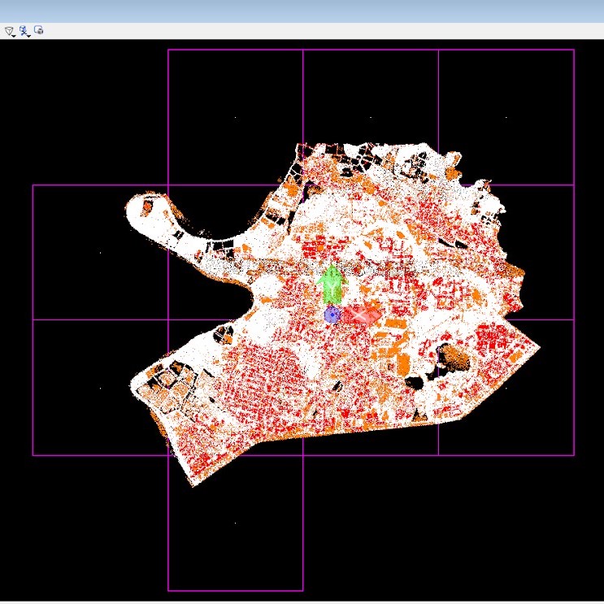Open the cube-with-axes transform dropdown
Image resolution: width=604 pixels, height=604 pixels.
click(24, 31)
